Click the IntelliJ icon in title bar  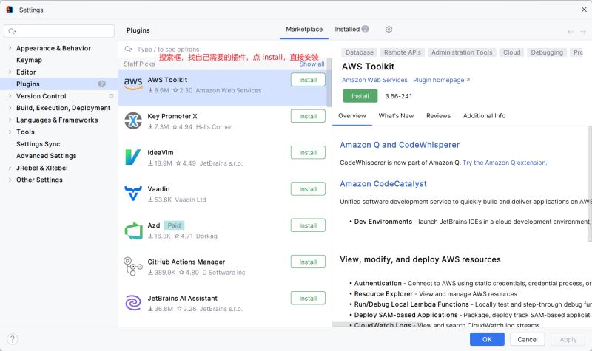tap(10, 10)
